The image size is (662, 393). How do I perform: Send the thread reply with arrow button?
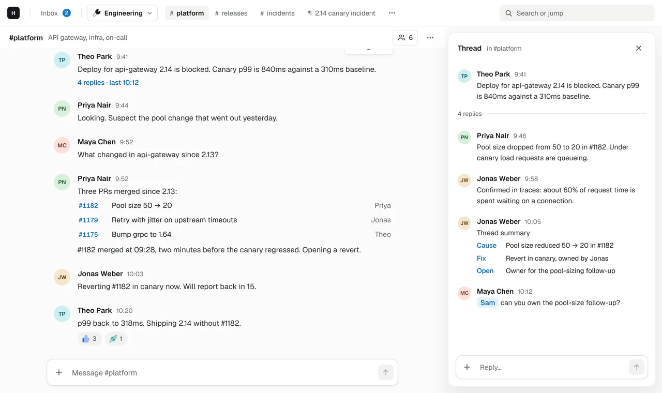[637, 367]
